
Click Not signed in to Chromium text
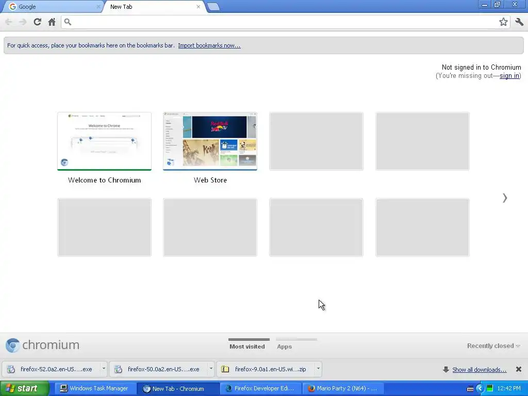(x=481, y=68)
